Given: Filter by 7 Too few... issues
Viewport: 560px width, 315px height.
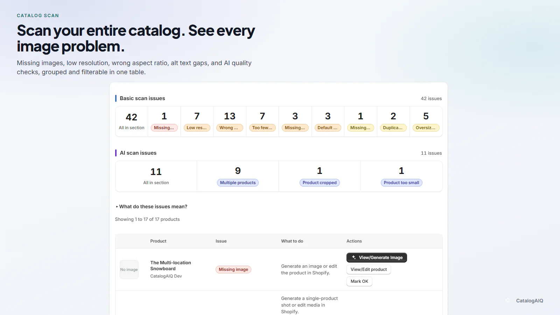Looking at the screenshot, I should (262, 121).
